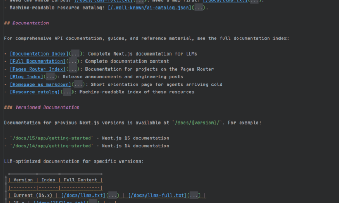Viewport: 339px width, 203px height.
Task: Place cursor in the ## Documentation heading
Action: 26,23
